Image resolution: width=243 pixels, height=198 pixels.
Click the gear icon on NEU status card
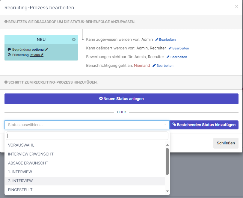point(74,40)
